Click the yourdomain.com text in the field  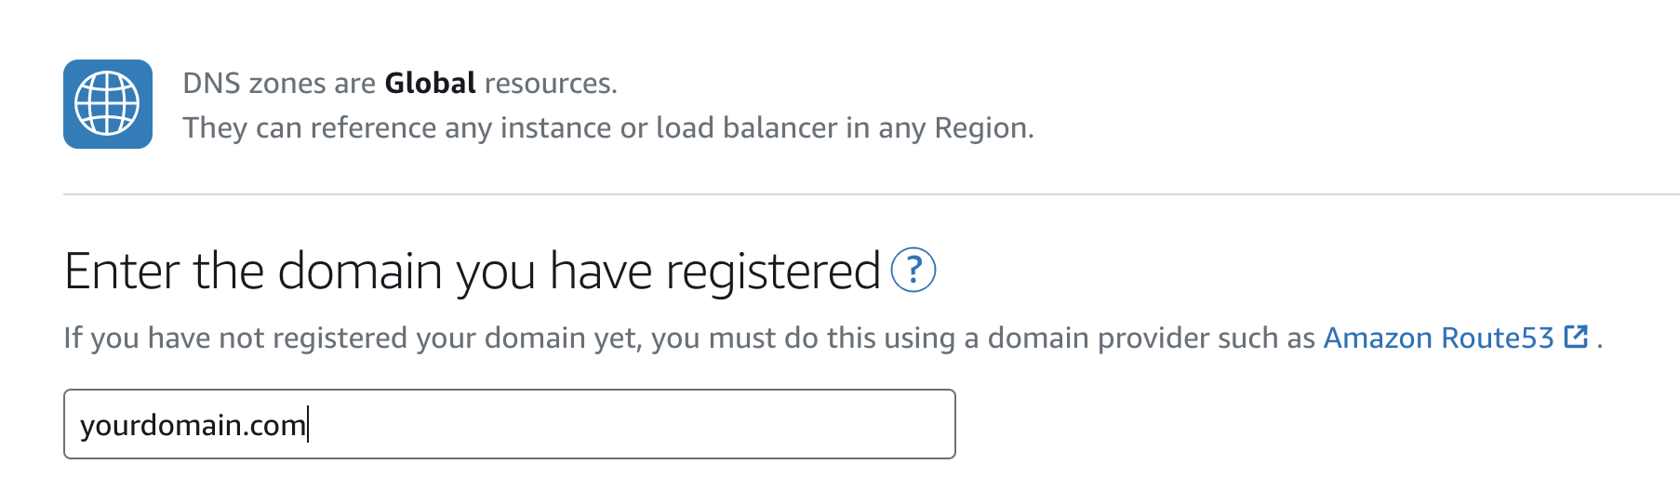pyautogui.click(x=193, y=425)
